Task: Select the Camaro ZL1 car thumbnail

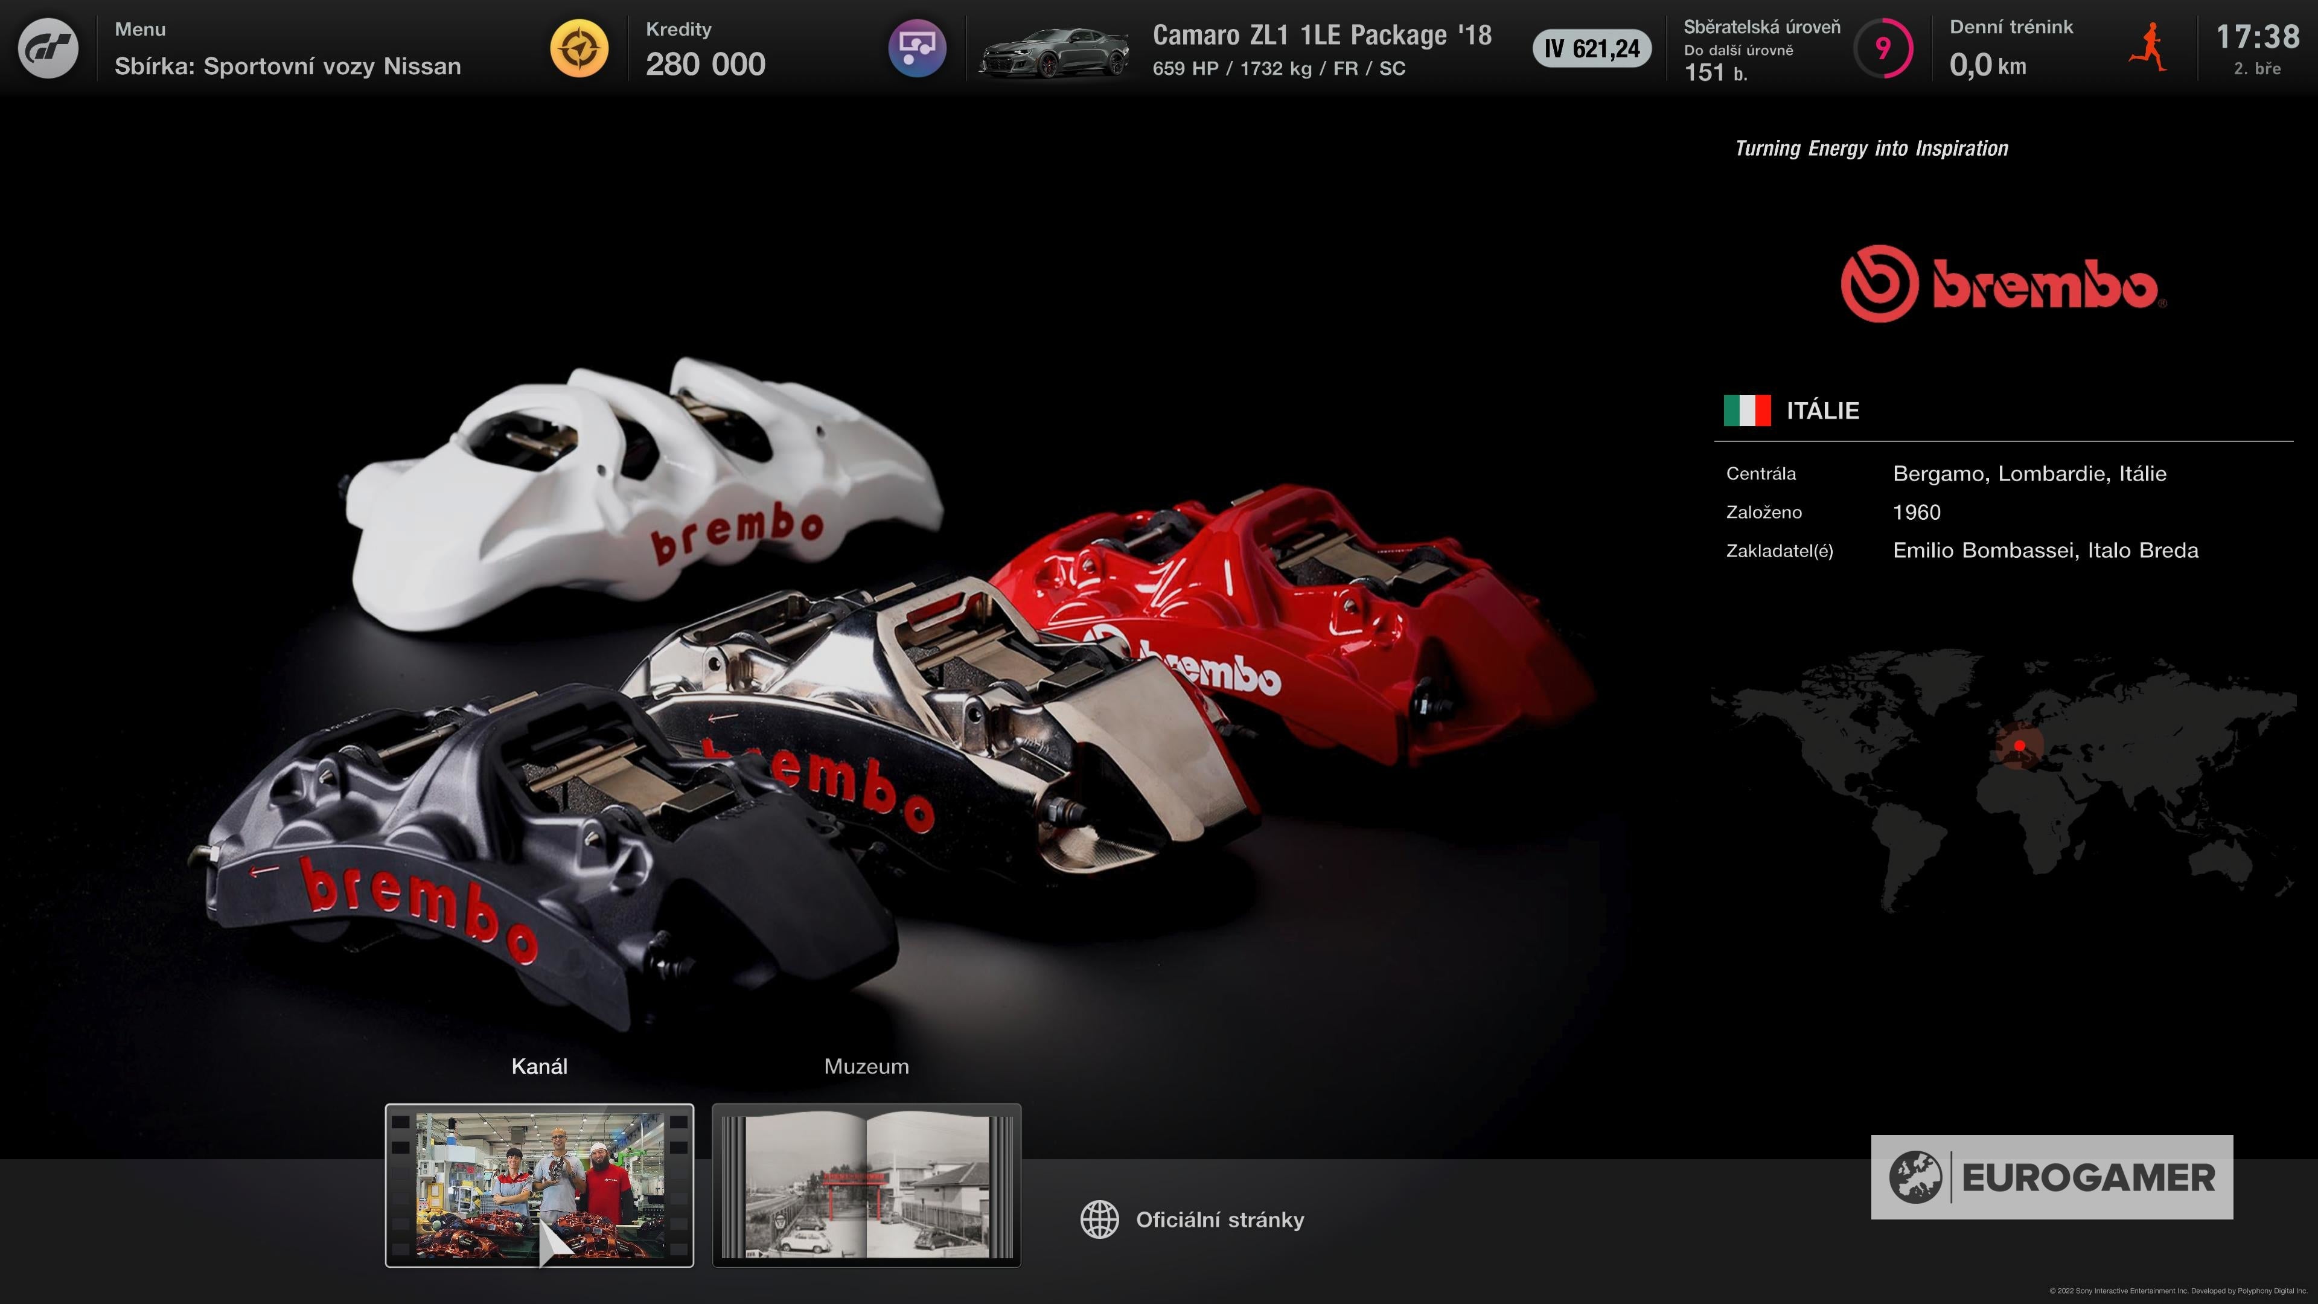Action: (1054, 52)
